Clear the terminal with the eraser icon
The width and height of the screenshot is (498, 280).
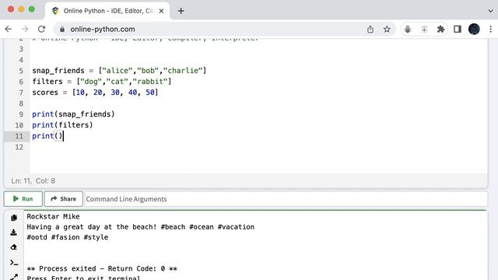[14, 247]
